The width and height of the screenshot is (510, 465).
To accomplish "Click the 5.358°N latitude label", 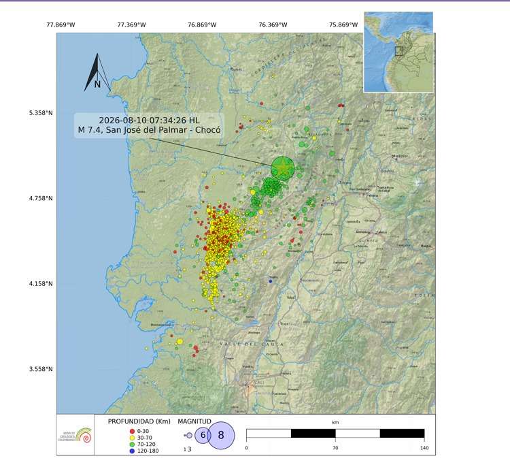I will [41, 113].
